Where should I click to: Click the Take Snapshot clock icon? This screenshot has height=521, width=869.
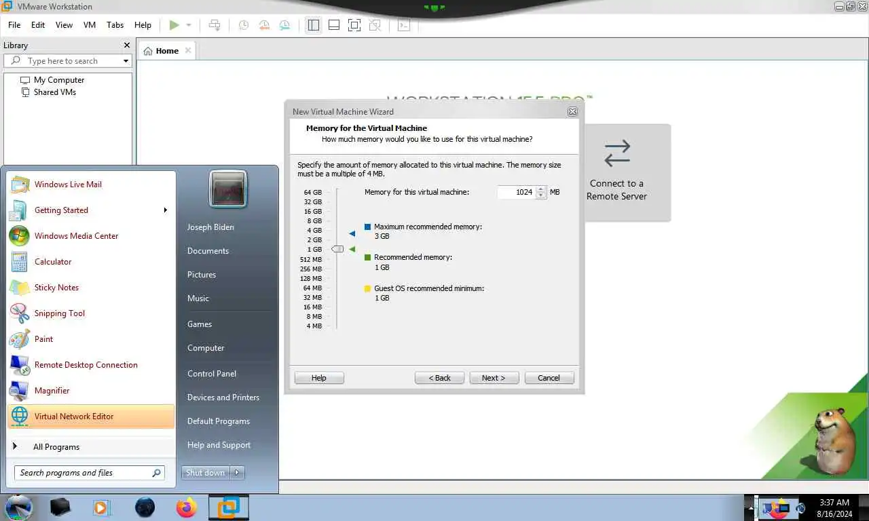coord(243,25)
